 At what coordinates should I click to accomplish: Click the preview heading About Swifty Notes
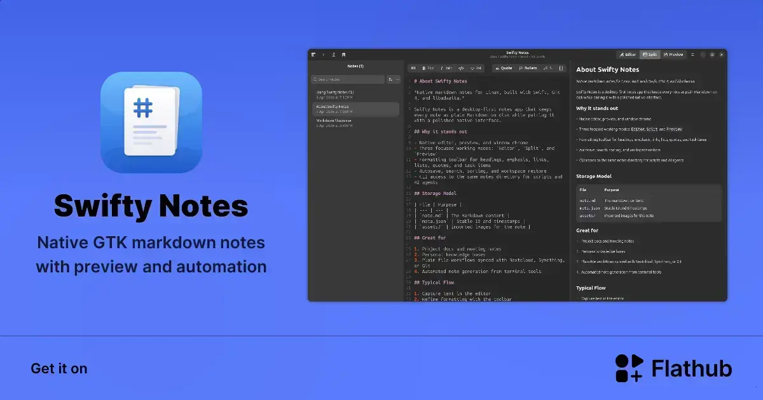click(608, 69)
